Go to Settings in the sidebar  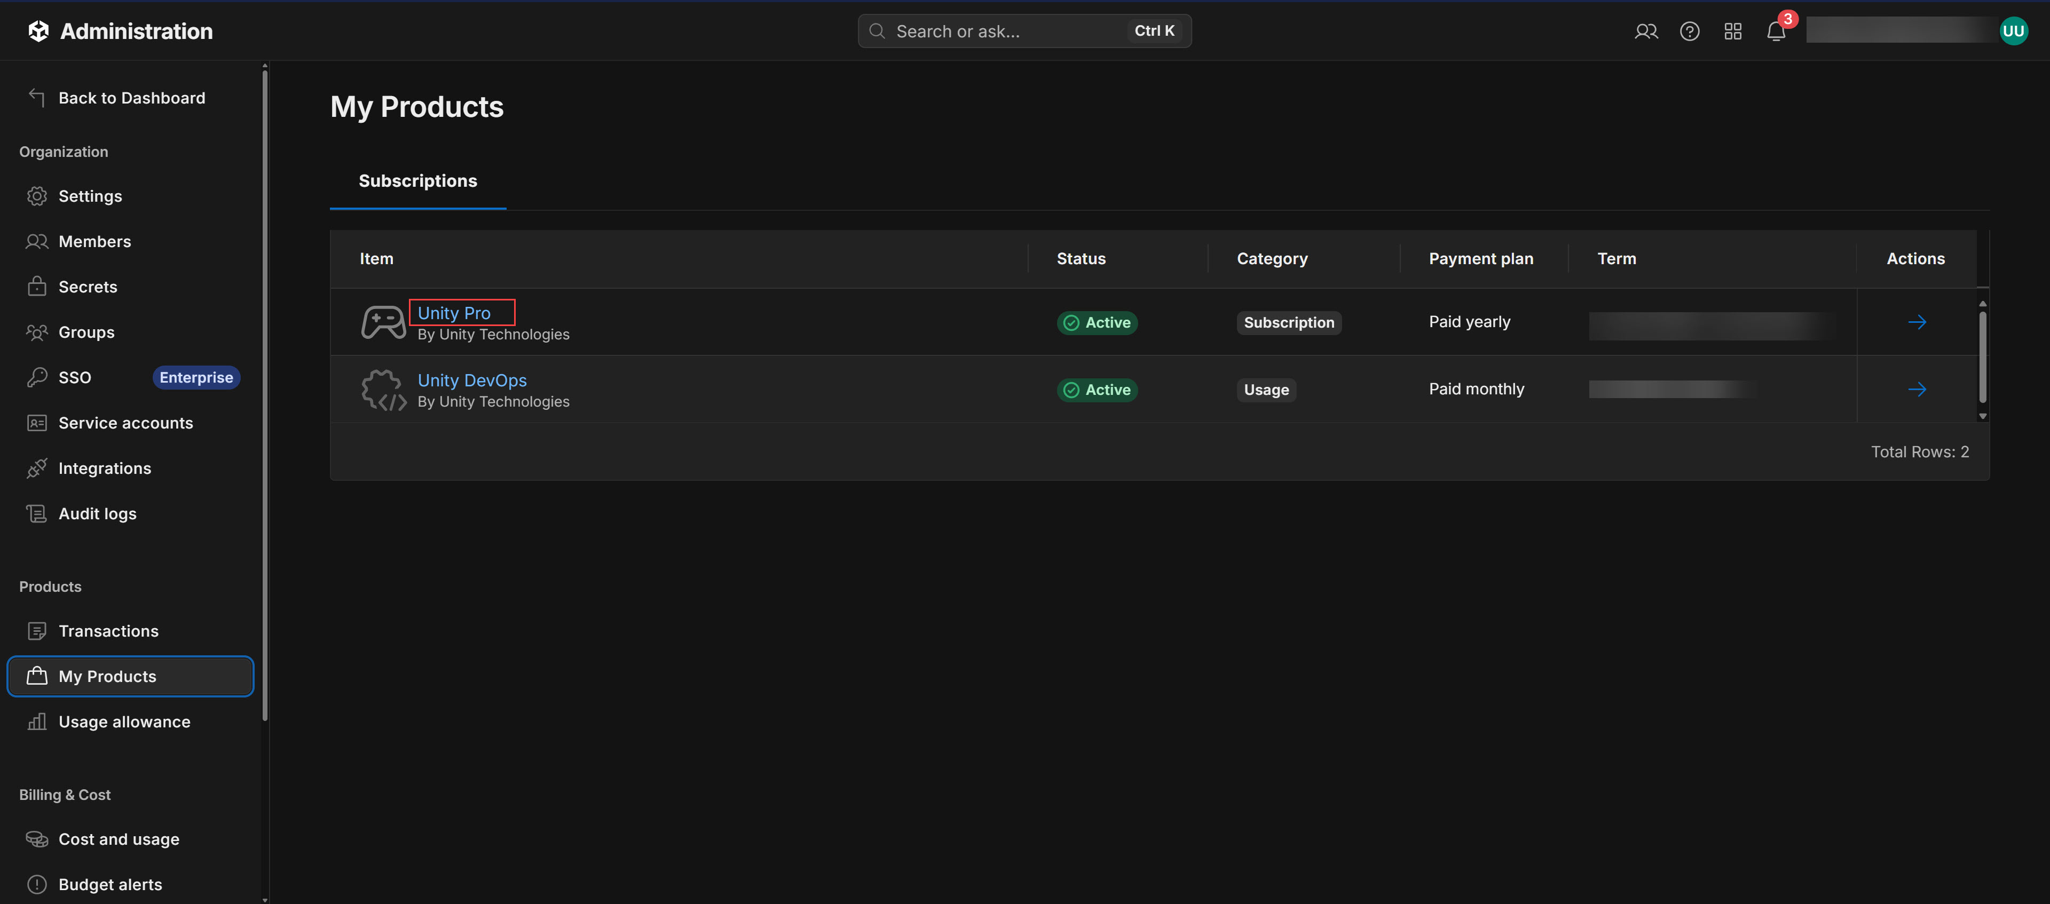(130, 196)
